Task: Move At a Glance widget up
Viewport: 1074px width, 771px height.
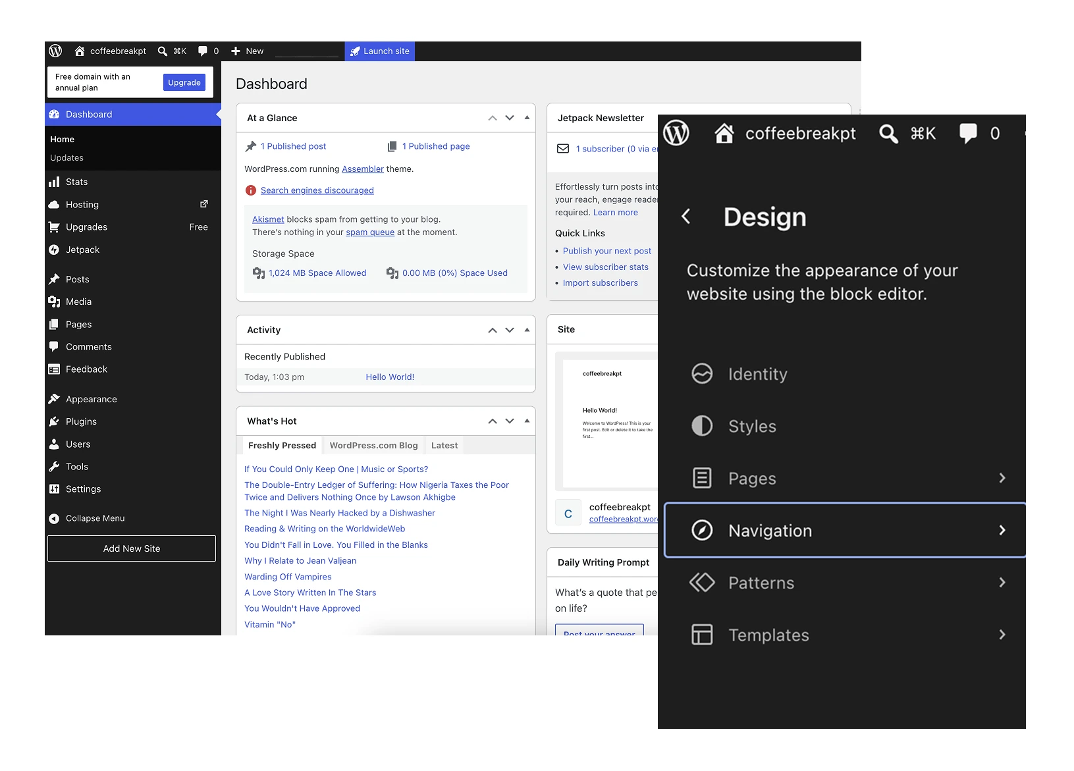Action: click(493, 118)
